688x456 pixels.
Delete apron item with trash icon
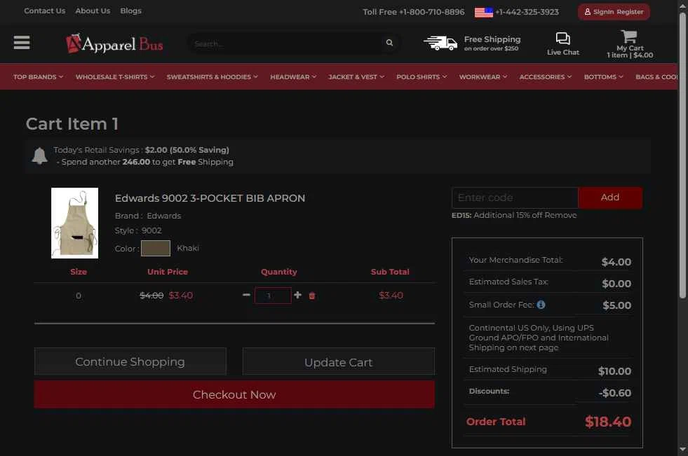312,296
